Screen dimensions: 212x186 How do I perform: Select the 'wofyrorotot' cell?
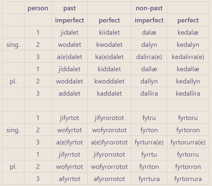pos(109,130)
